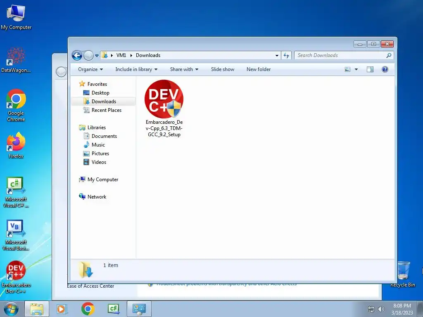This screenshot has height=317, width=423.
Task: Start Slide show from toolbar
Action: coord(223,69)
